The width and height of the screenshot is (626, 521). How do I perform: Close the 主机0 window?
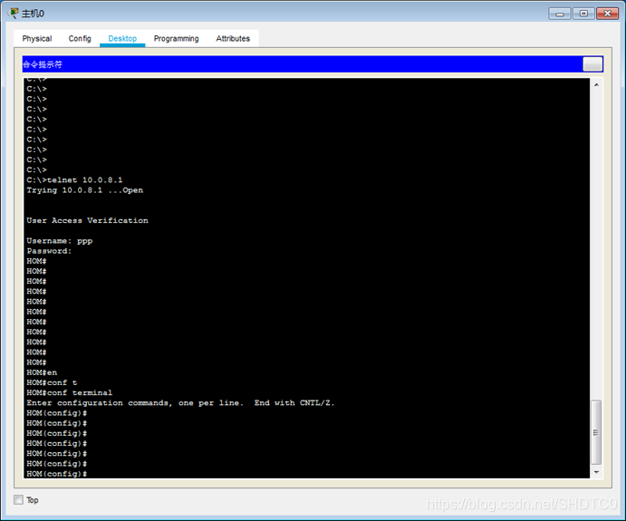click(x=607, y=14)
